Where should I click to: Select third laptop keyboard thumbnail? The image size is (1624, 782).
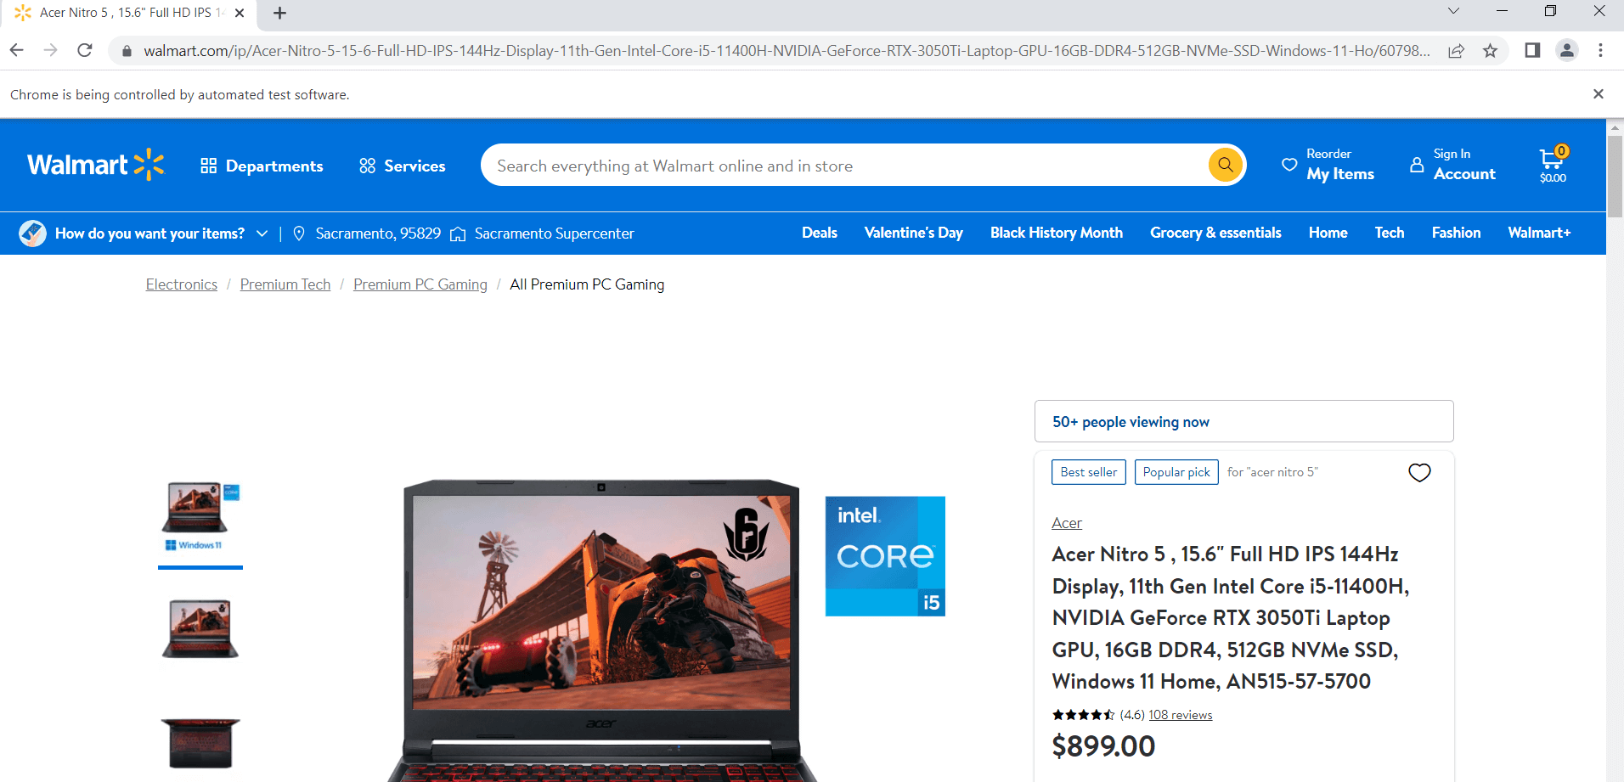[200, 743]
